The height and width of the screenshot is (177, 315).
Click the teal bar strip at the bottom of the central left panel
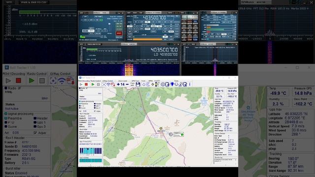point(91,160)
